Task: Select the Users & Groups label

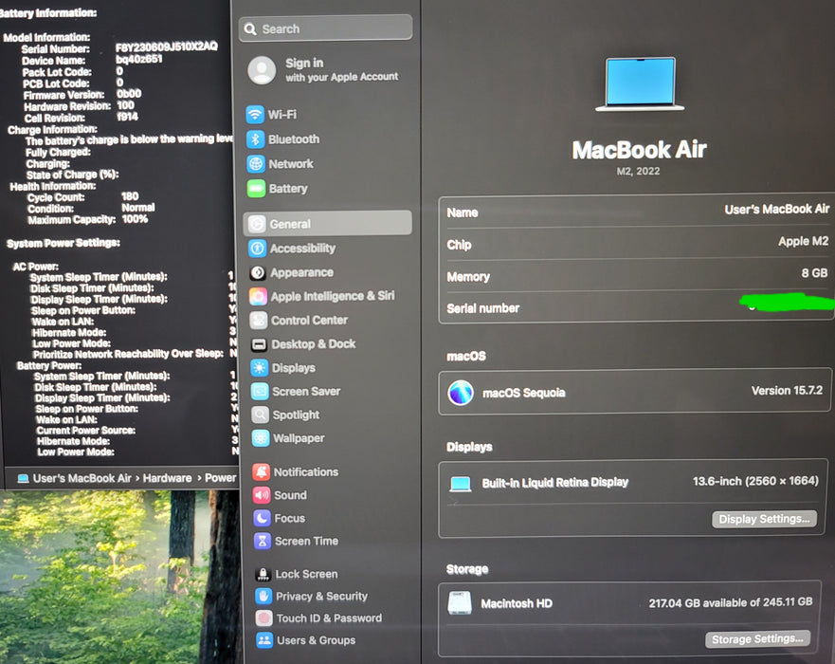Action: point(317,640)
